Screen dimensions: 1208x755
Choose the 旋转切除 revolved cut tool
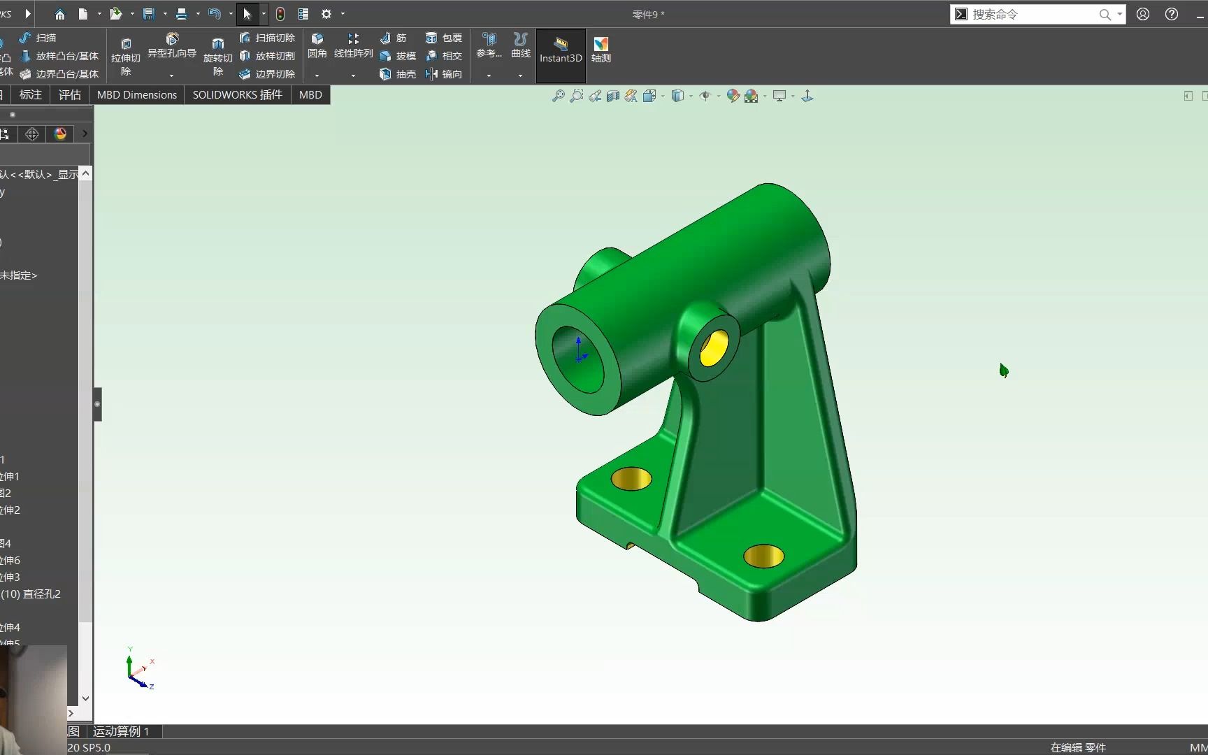(218, 56)
